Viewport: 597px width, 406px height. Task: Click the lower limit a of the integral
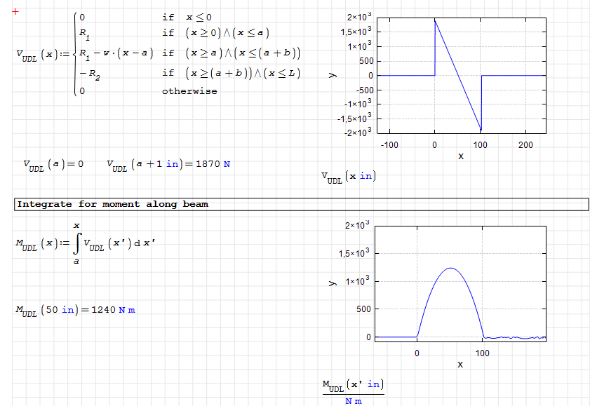pyautogui.click(x=76, y=262)
